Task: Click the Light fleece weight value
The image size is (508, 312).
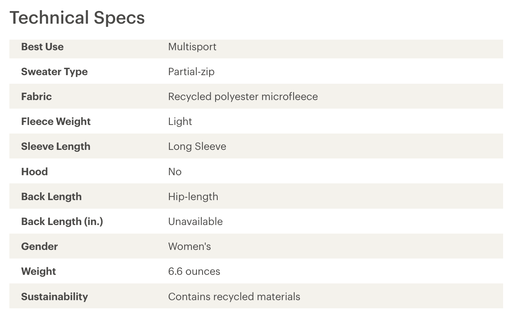Action: point(180,121)
